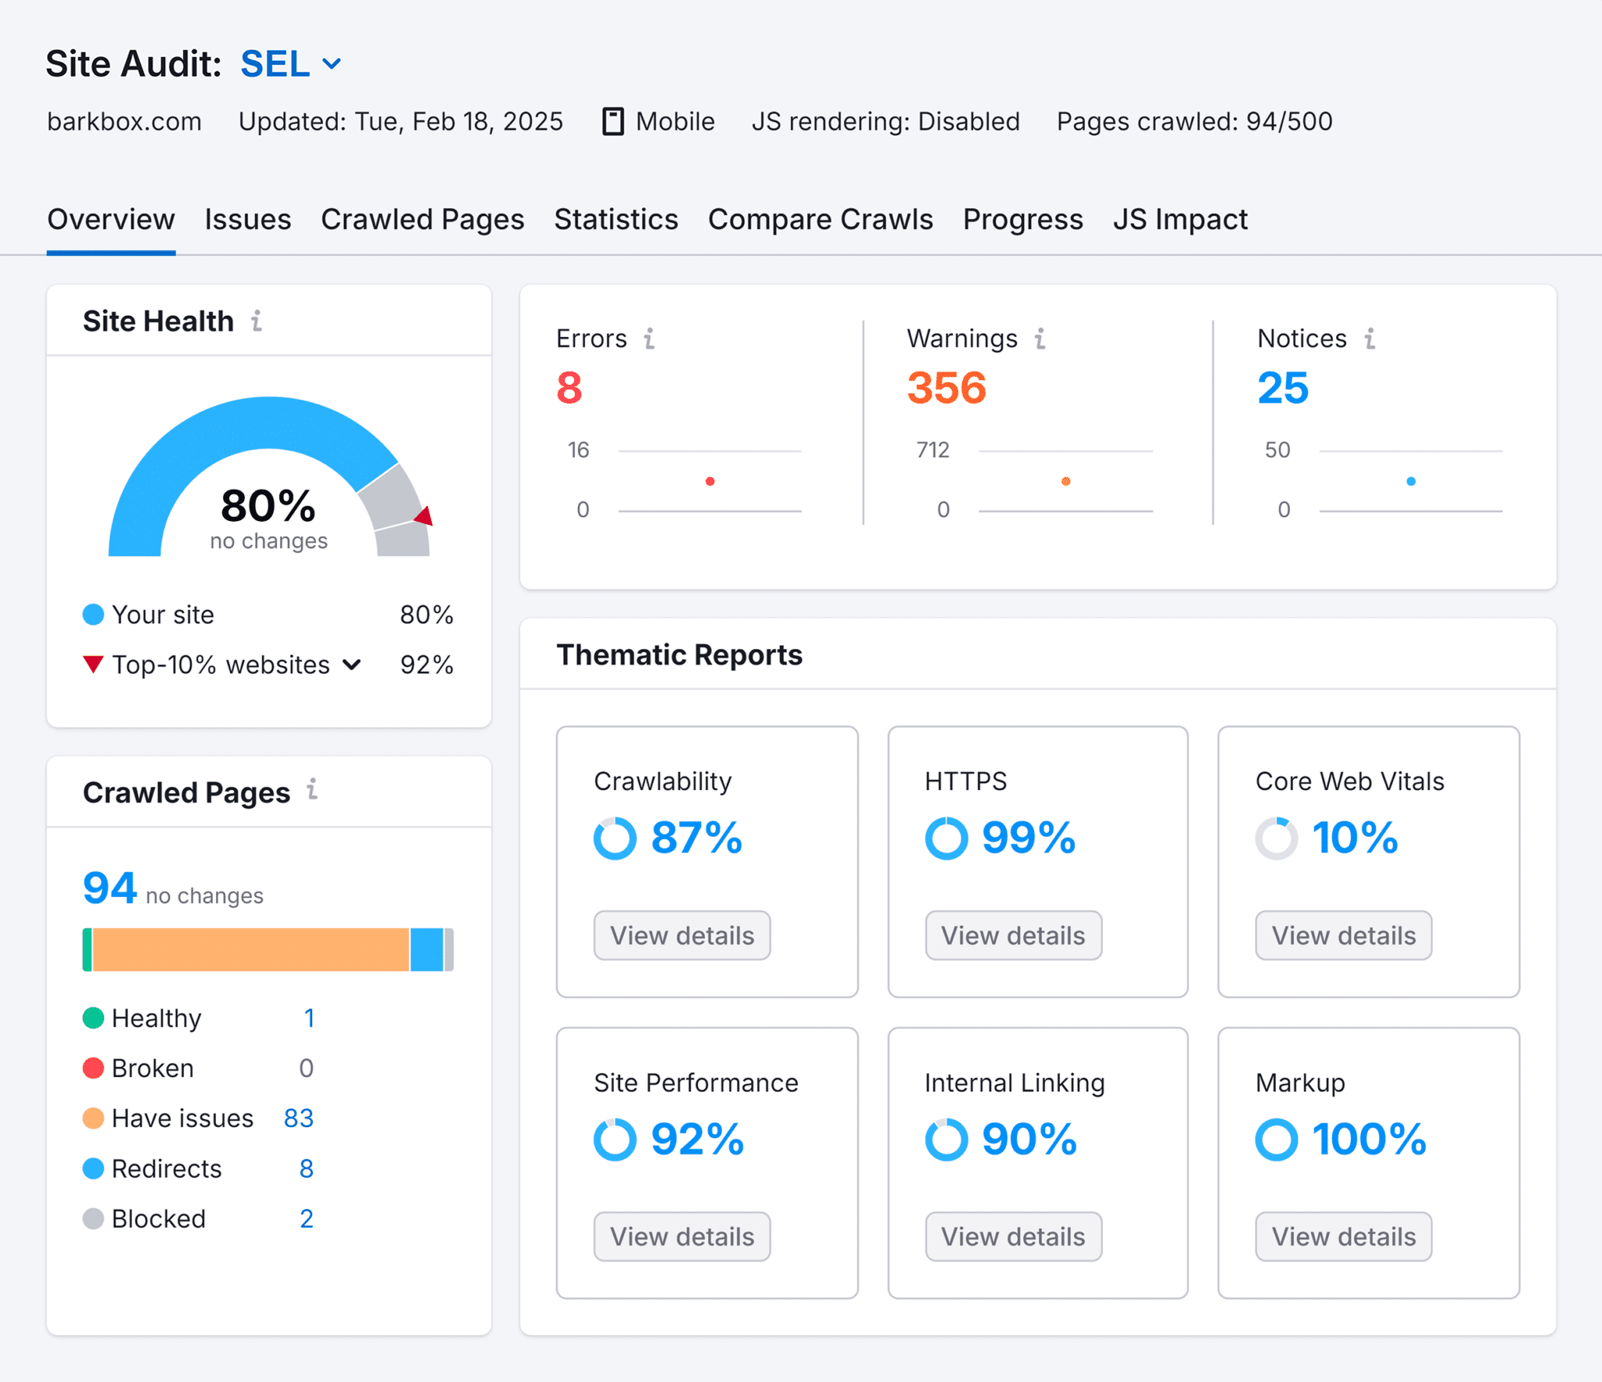Click the Have issues count 83
The image size is (1602, 1382).
[x=299, y=1118]
